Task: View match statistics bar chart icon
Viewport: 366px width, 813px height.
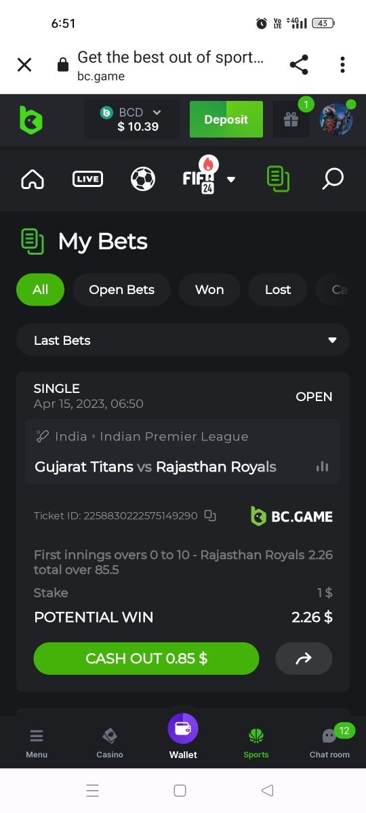Action: [322, 466]
